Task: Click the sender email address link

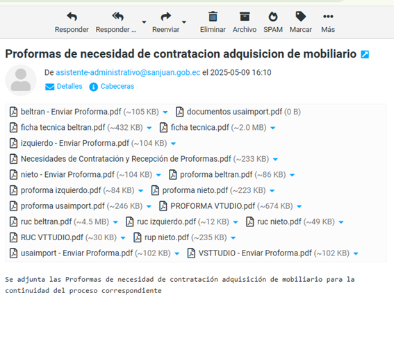Action: click(128, 73)
